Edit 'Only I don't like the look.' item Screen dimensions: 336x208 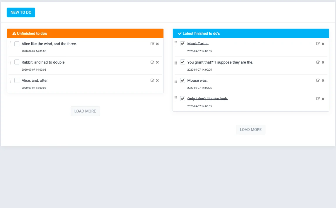(x=318, y=99)
